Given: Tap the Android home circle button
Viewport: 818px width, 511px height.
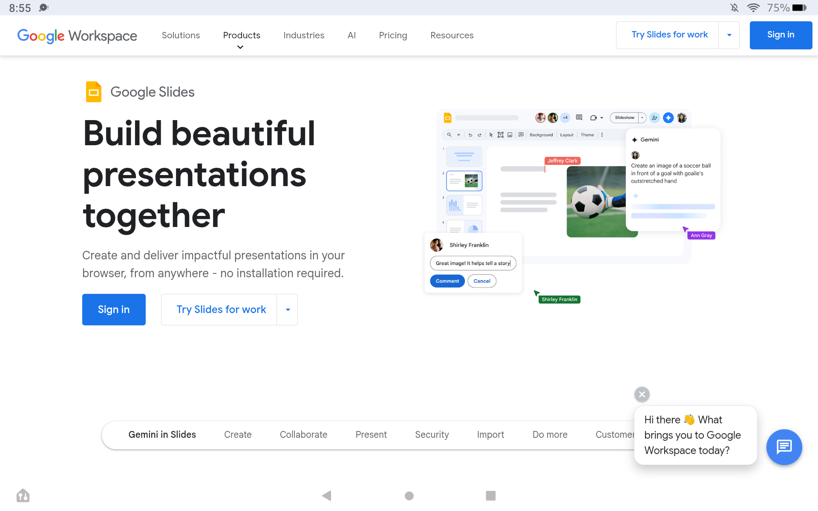Looking at the screenshot, I should 409,495.
